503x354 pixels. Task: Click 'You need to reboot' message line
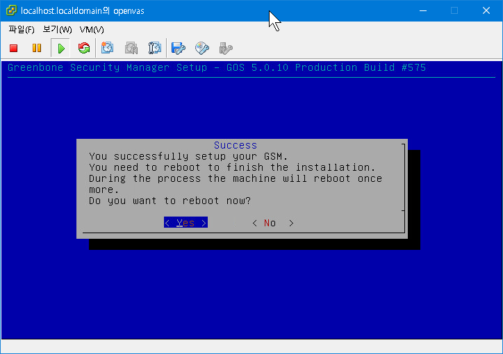click(232, 167)
